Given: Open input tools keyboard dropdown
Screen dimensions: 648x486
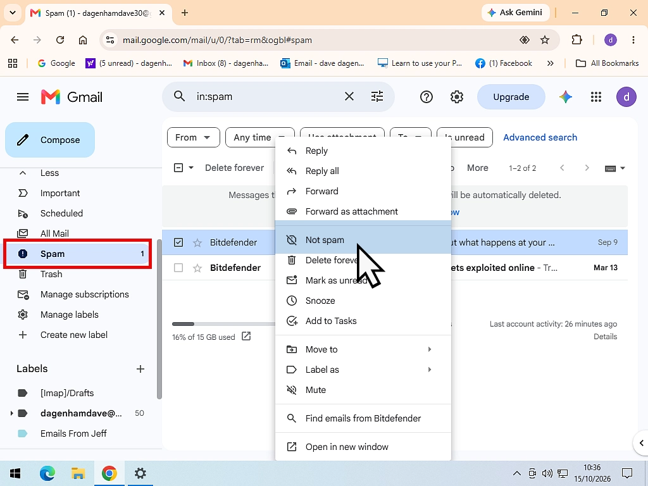Looking at the screenshot, I should (614, 168).
